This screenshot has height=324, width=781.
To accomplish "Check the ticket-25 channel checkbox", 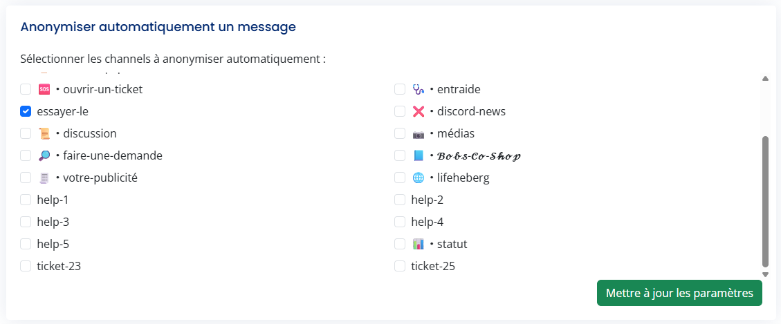I will pos(400,266).
